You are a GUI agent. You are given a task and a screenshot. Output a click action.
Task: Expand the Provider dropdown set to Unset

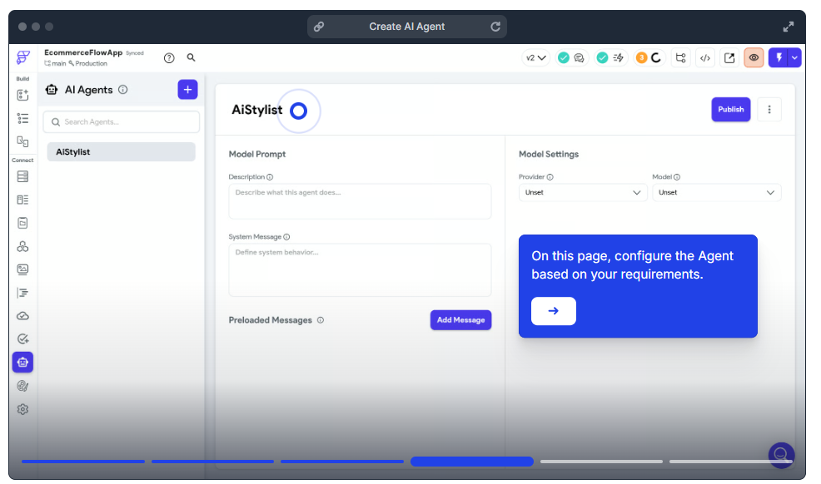coord(583,192)
